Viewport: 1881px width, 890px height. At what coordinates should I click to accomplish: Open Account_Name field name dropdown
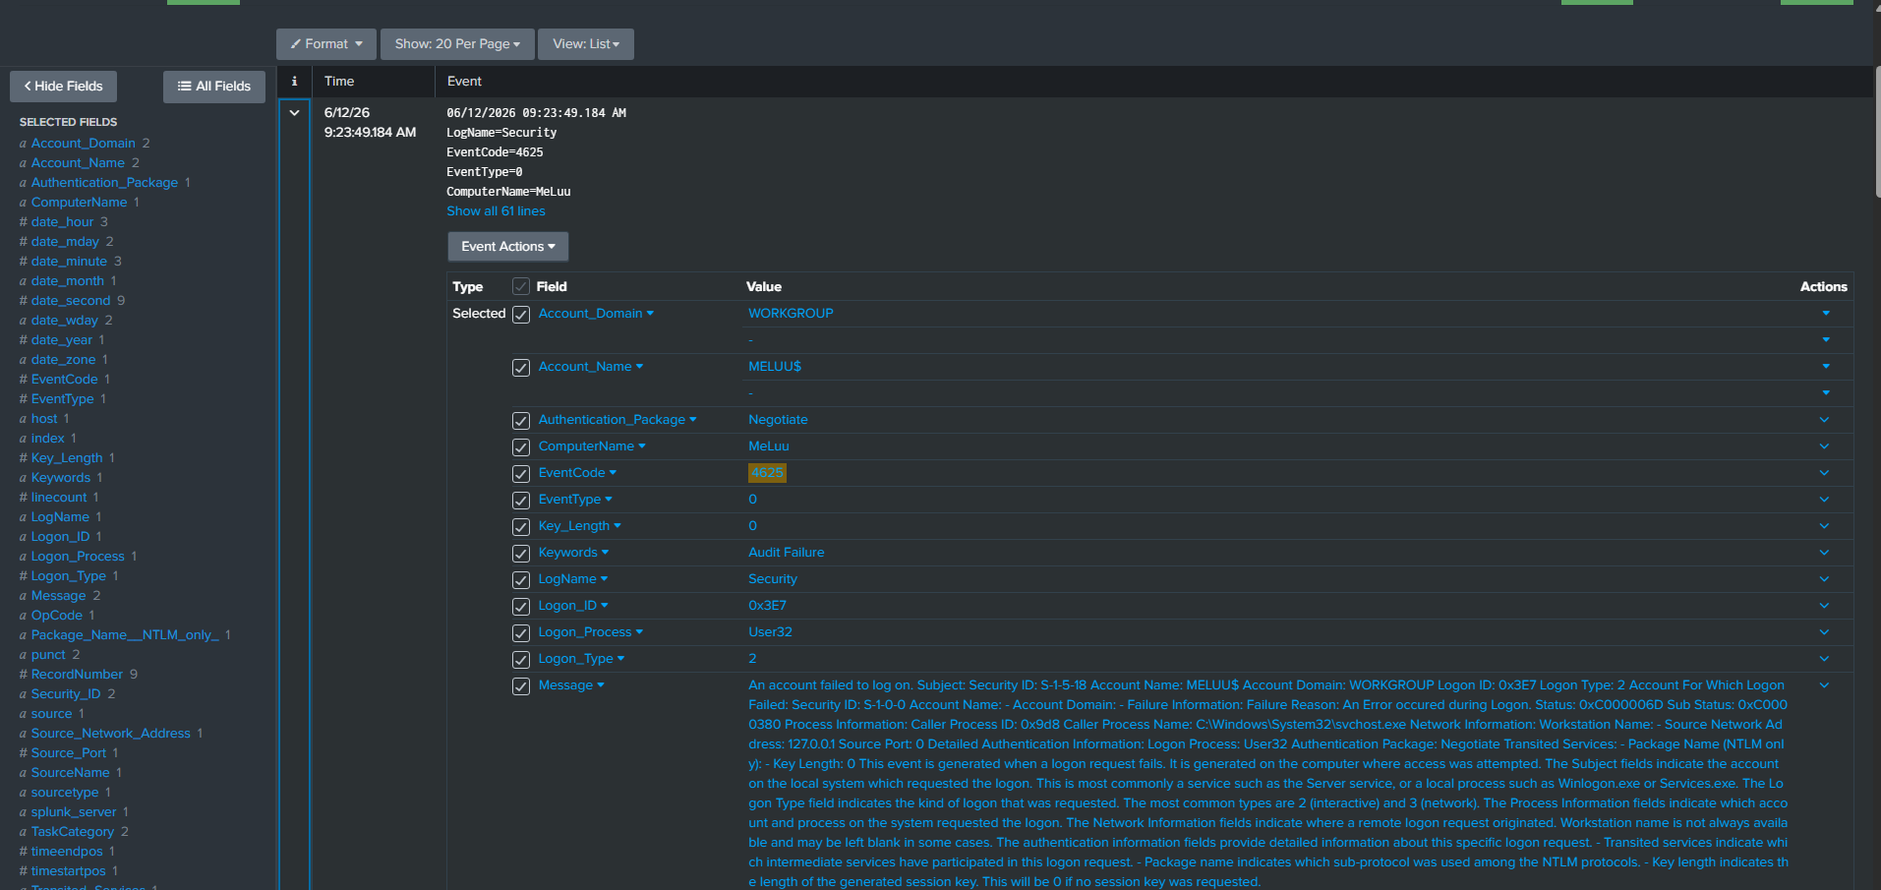pyautogui.click(x=591, y=367)
